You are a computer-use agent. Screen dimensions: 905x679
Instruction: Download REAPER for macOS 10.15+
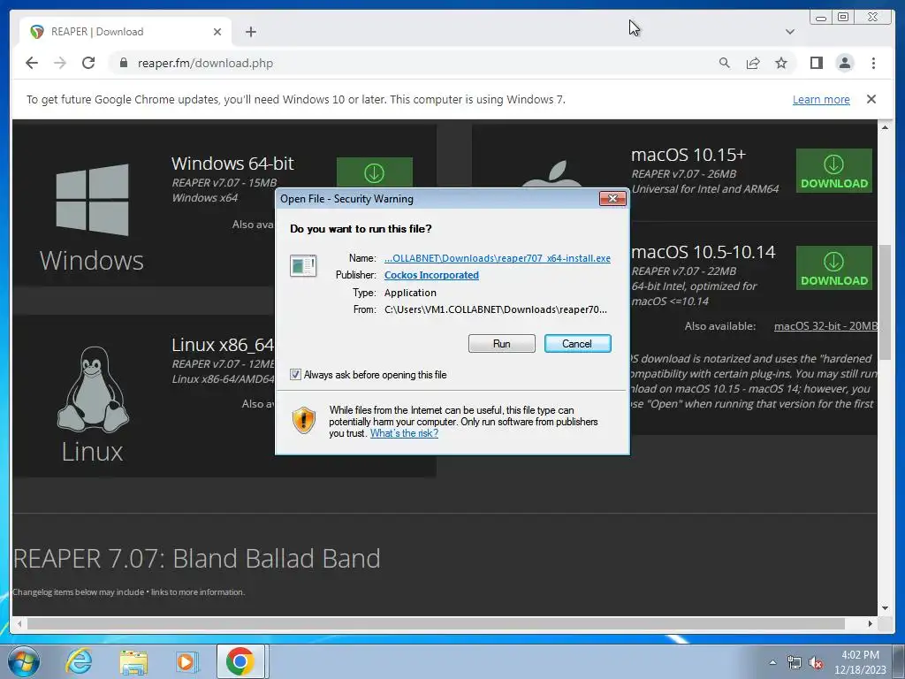pos(834,171)
